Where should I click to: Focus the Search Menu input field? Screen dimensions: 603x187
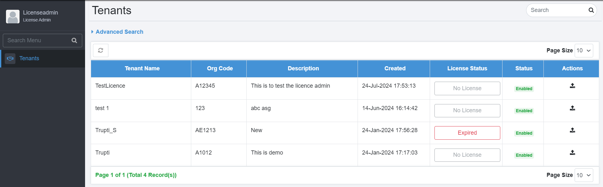38,40
